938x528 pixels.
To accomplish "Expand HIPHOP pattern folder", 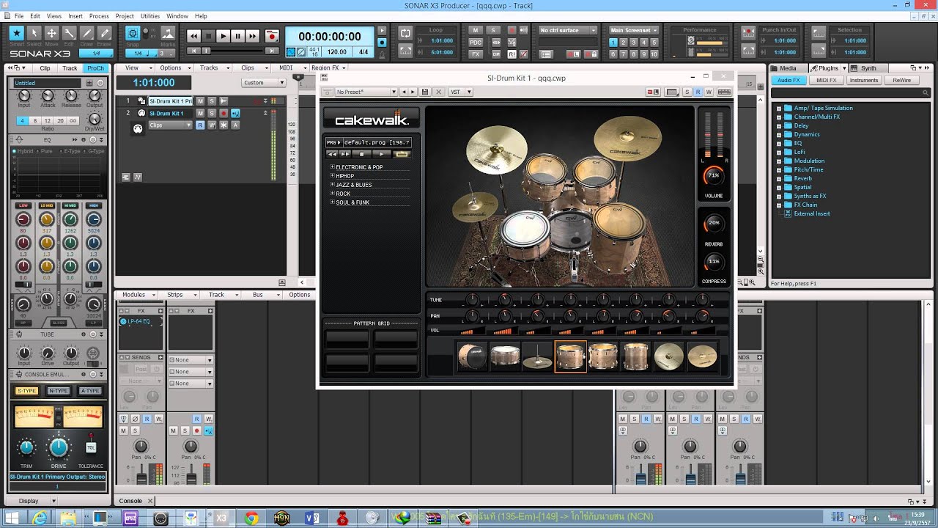I will [332, 176].
